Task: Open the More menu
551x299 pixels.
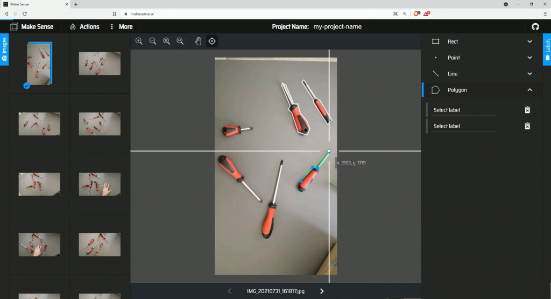Action: (122, 27)
